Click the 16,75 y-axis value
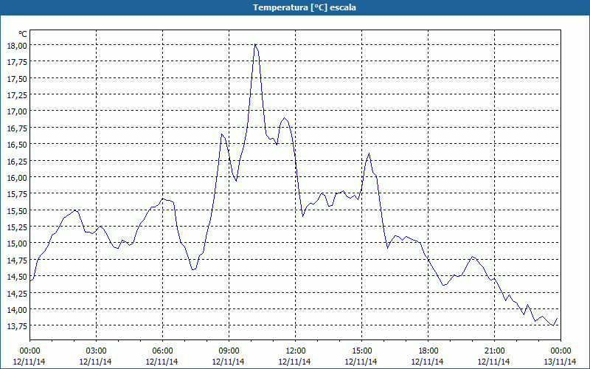 point(17,128)
